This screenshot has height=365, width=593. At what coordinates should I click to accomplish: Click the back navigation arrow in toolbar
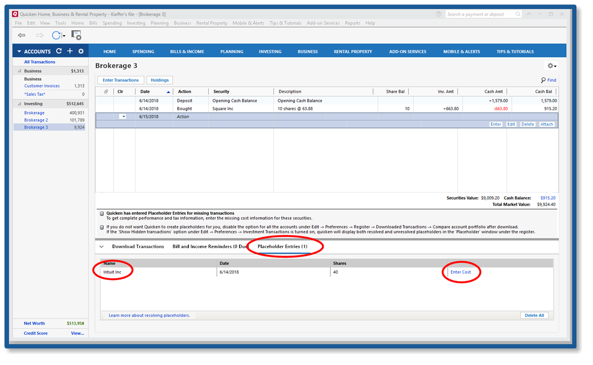(21, 35)
